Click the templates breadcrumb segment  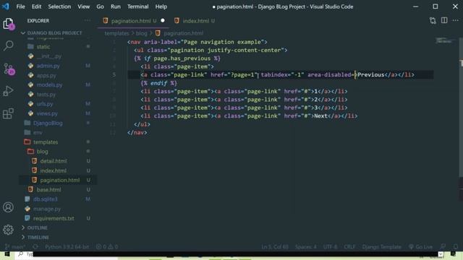(x=116, y=33)
